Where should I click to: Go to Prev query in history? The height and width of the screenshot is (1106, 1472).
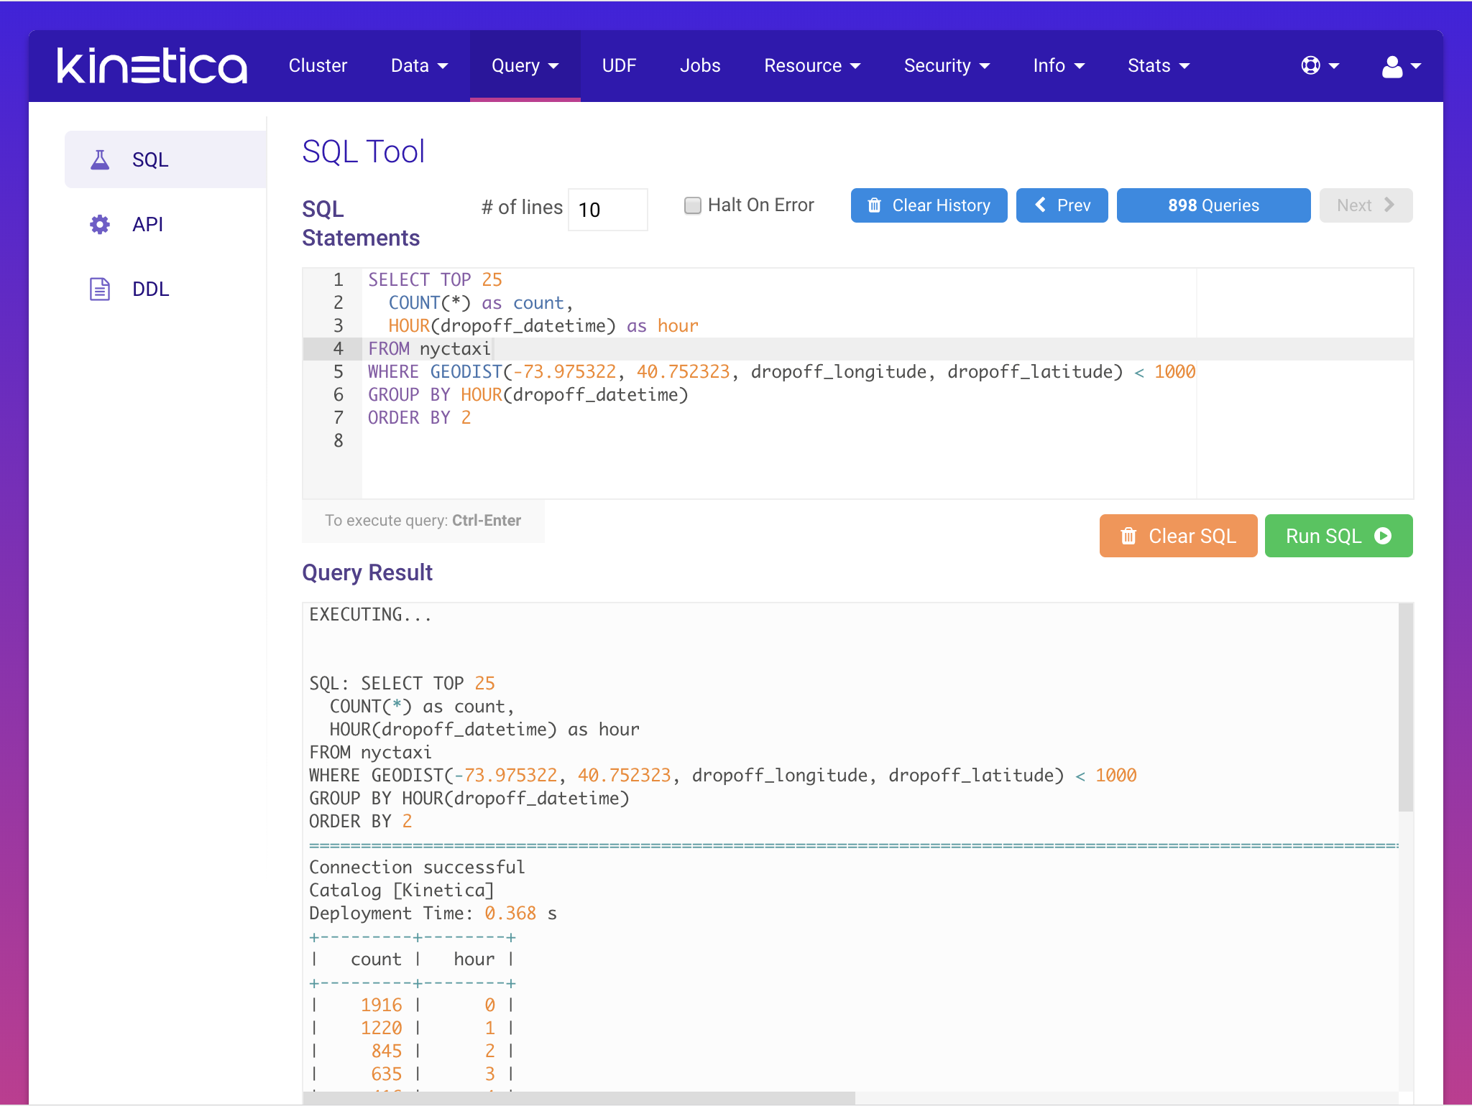pos(1062,205)
